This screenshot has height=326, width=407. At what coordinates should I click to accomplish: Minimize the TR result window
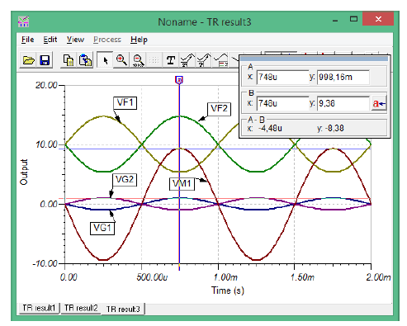[x=335, y=20]
